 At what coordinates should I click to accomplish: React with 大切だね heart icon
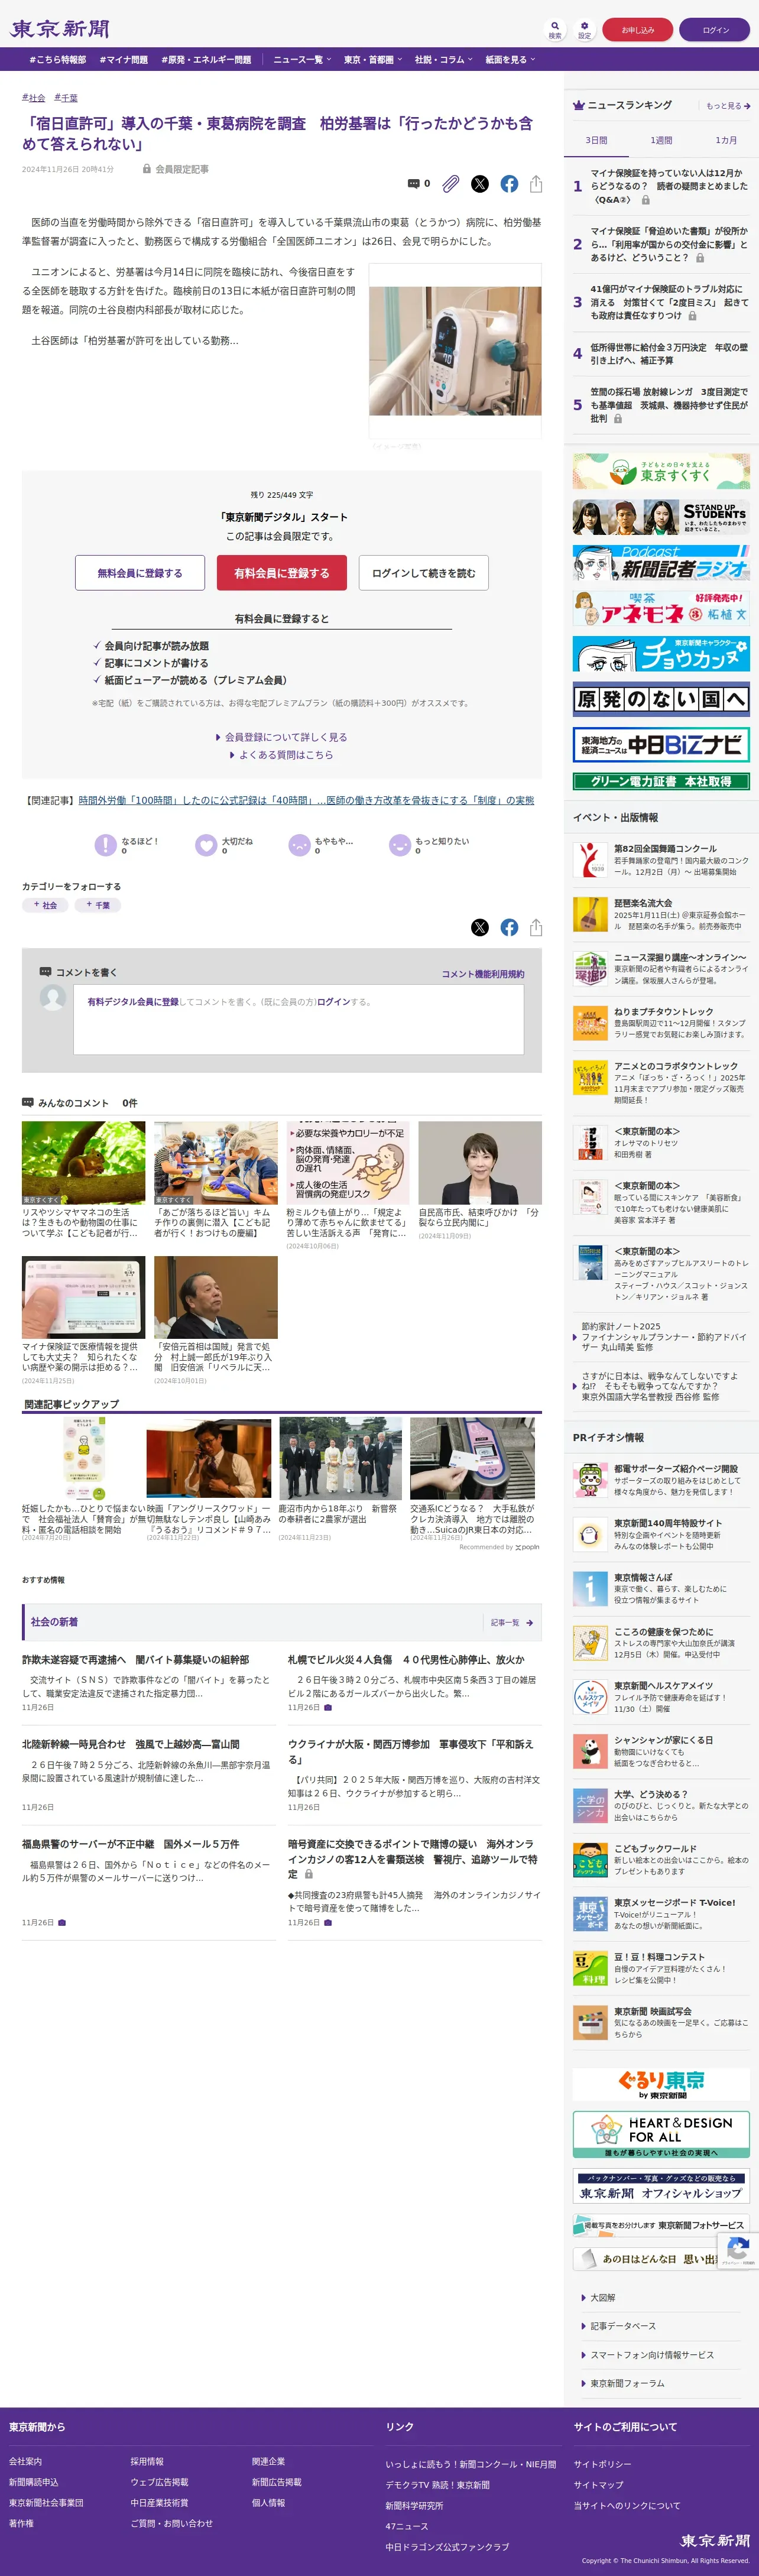click(206, 845)
